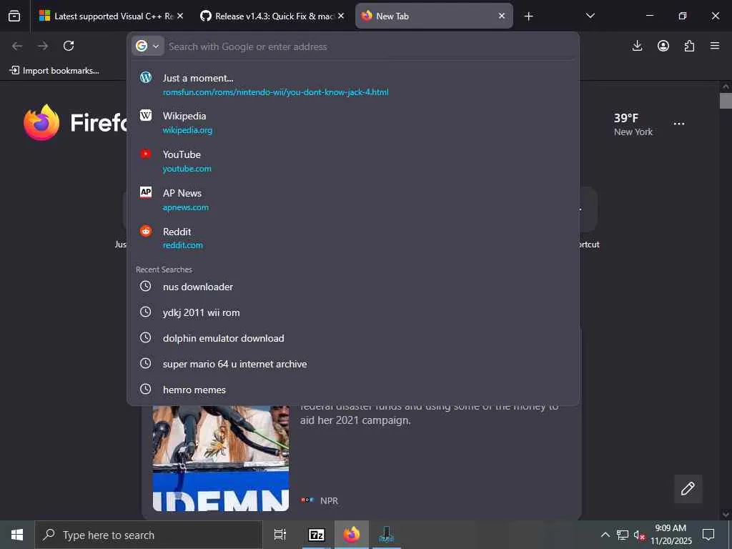This screenshot has height=549, width=732.
Task: Select the New Tab tab
Action: click(434, 16)
